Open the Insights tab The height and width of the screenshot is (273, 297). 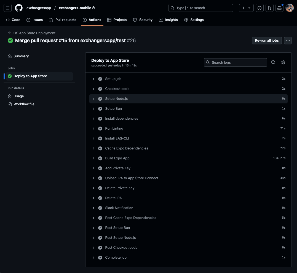coord(168,20)
